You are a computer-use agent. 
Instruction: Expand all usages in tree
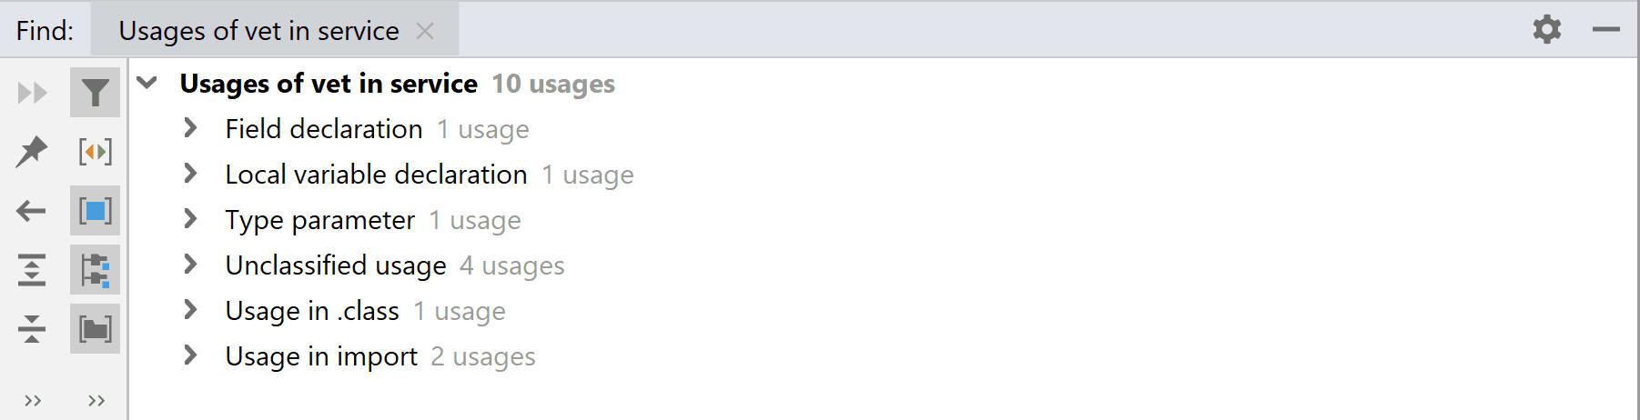click(x=32, y=270)
